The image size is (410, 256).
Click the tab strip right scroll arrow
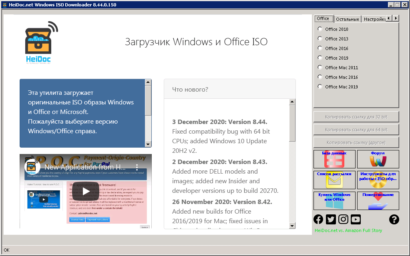[x=396, y=18]
